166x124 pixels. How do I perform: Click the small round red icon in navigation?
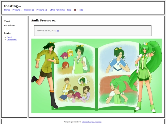(x=75, y=10)
